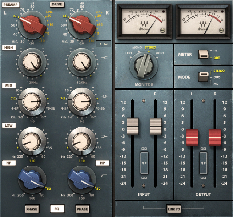Click the right channel HIGH 12KHz knob

[82, 62]
